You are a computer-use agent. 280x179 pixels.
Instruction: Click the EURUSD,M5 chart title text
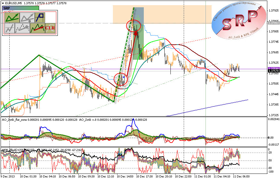coord(14,3)
